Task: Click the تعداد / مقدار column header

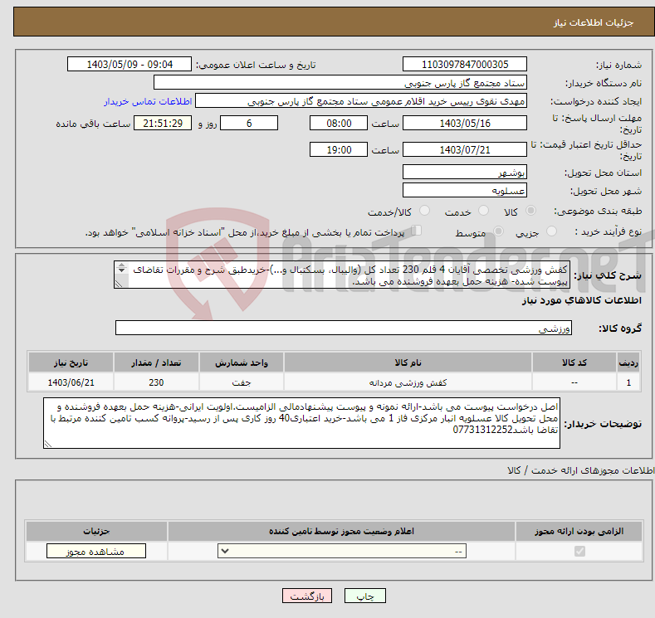Action: pyautogui.click(x=156, y=363)
